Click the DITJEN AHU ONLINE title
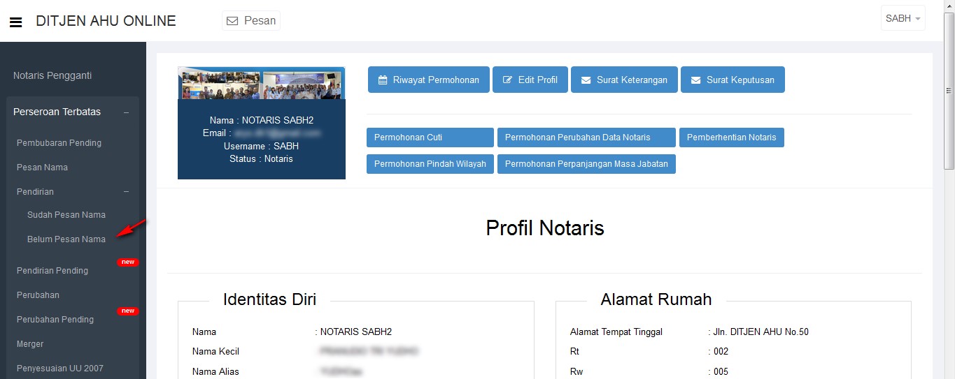 click(x=106, y=21)
